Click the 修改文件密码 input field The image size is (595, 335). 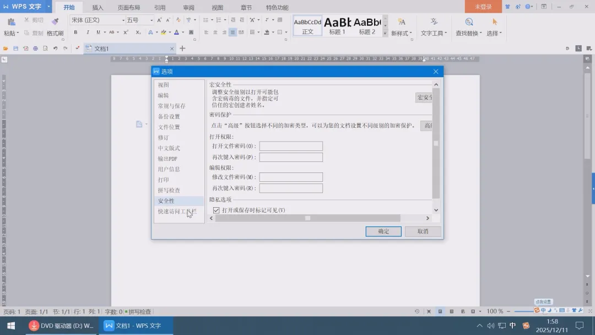click(x=291, y=177)
